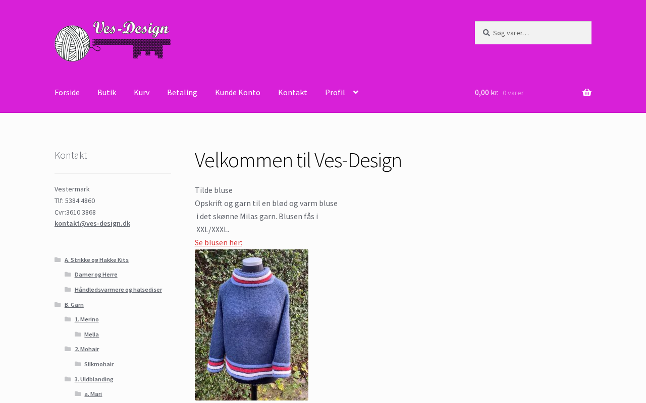646x403 pixels.
Task: Open the Damer og Herre category
Action: (96, 274)
